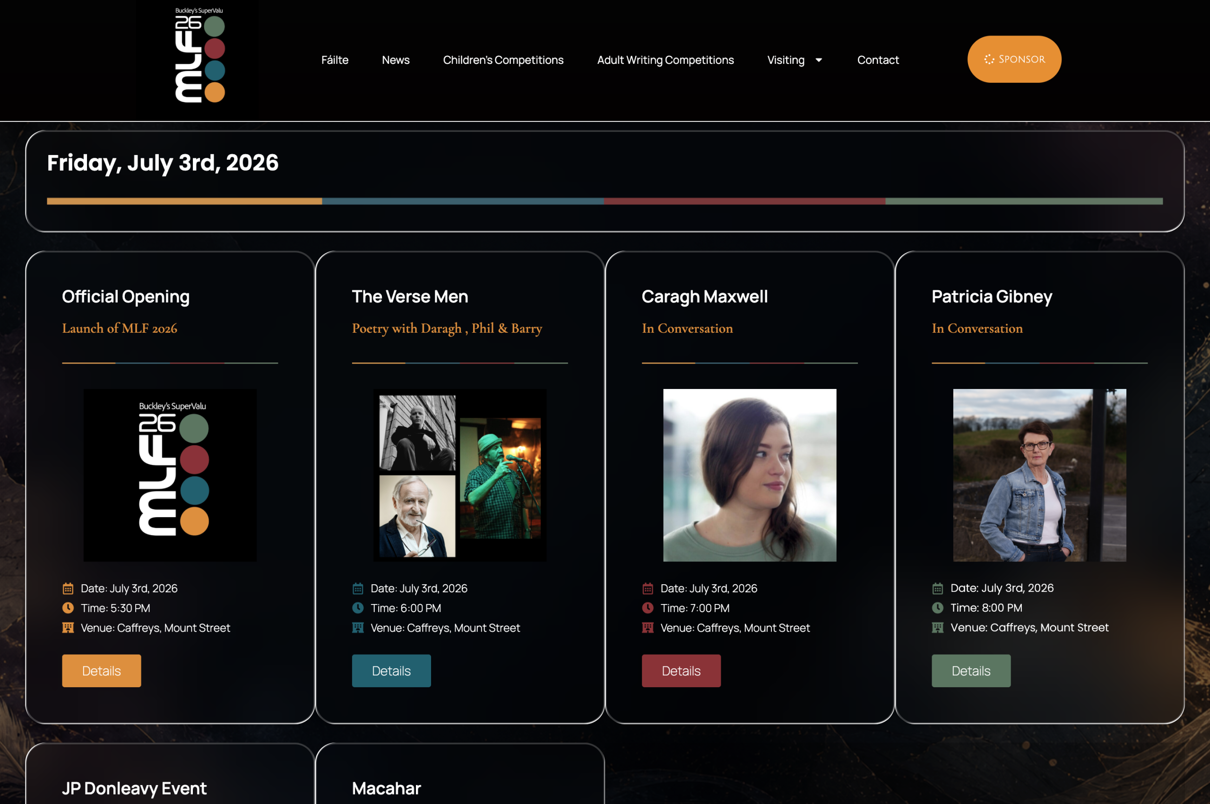Open Children's Competitions menu item
The width and height of the screenshot is (1210, 804).
click(503, 60)
